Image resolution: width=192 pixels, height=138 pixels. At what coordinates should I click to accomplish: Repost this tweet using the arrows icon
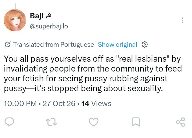click(x=51, y=122)
